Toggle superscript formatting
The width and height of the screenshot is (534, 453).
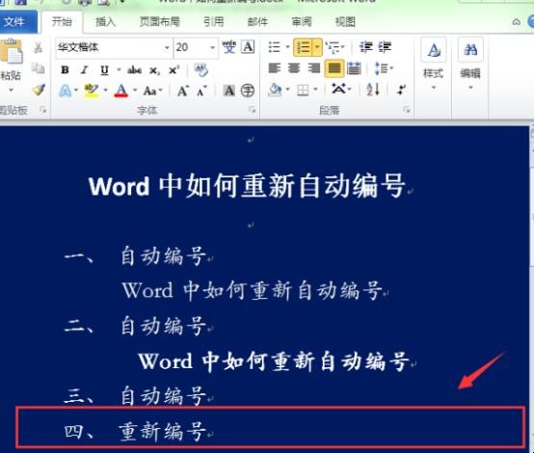(174, 70)
